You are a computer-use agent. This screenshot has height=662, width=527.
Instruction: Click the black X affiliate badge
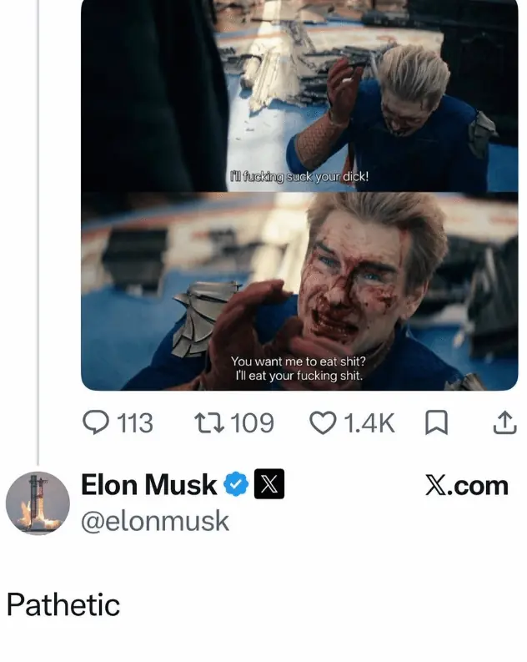pyautogui.click(x=269, y=484)
